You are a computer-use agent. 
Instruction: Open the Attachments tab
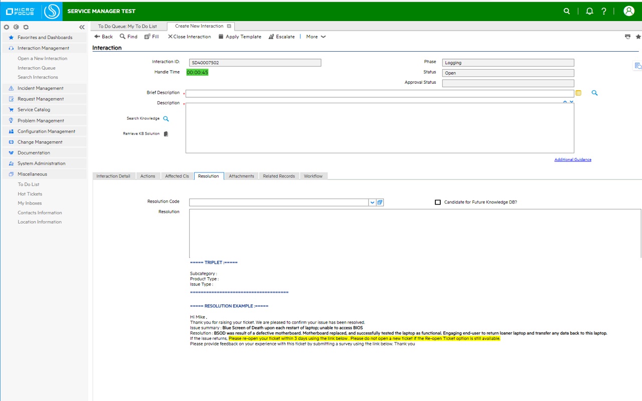click(241, 176)
